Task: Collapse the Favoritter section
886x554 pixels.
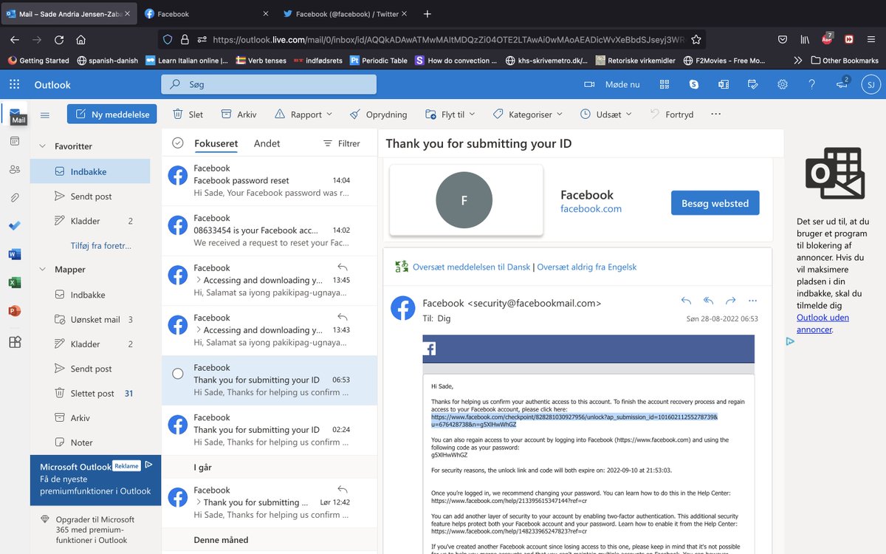Action: click(42, 146)
